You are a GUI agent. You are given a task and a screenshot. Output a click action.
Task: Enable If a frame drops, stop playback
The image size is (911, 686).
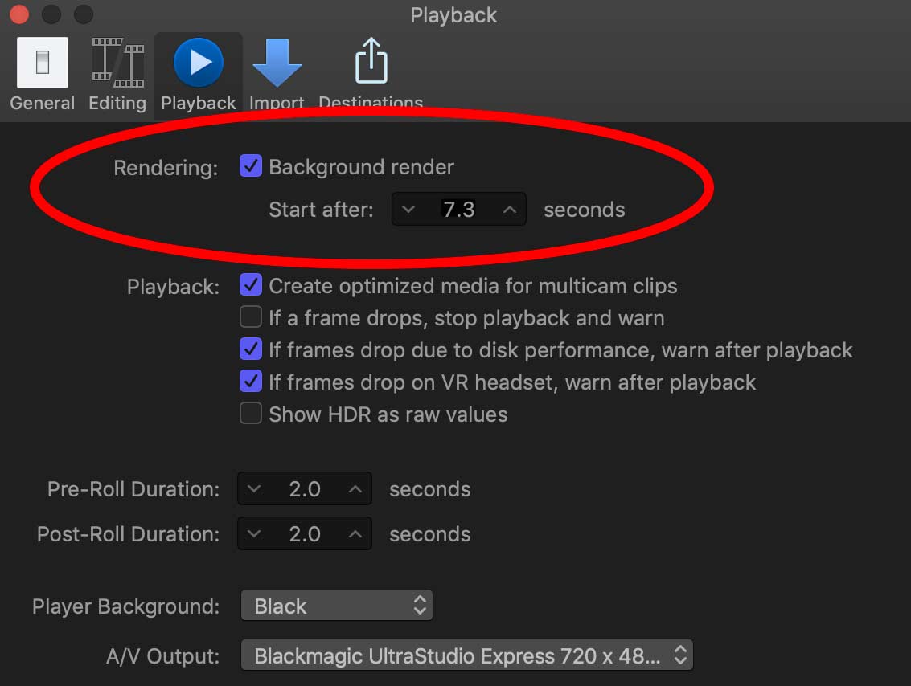[251, 316]
